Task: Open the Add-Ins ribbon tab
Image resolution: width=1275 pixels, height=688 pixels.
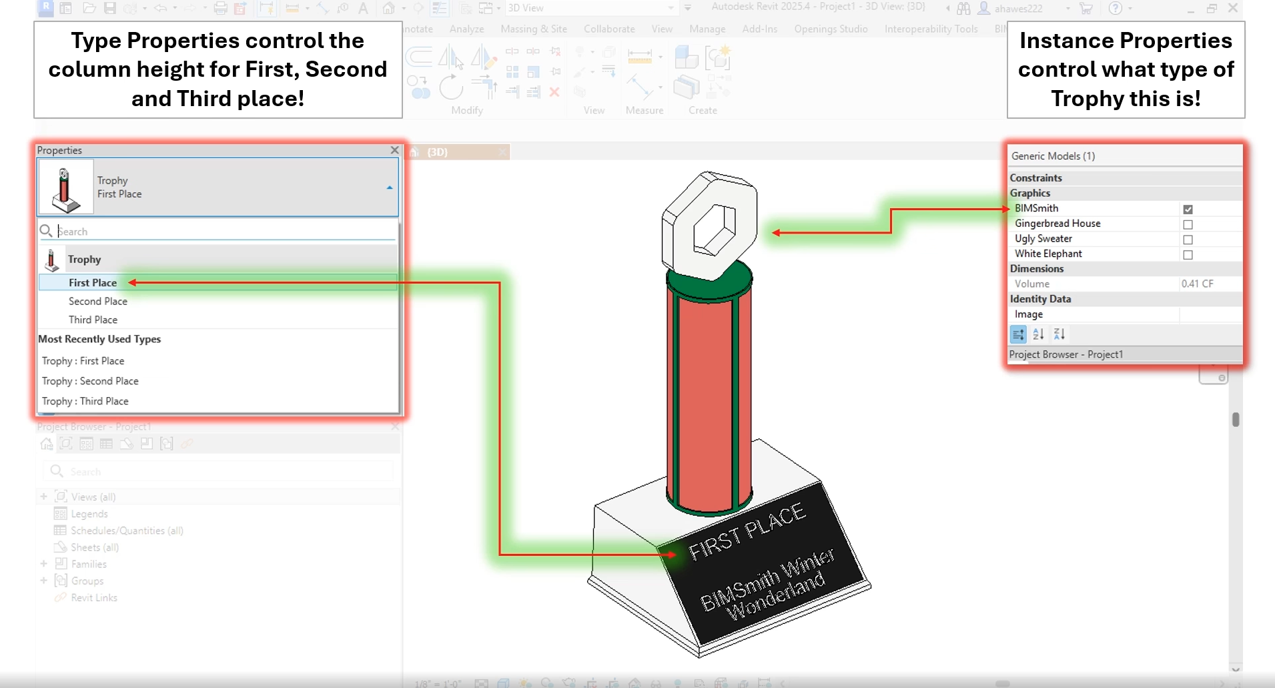Action: [x=759, y=29]
